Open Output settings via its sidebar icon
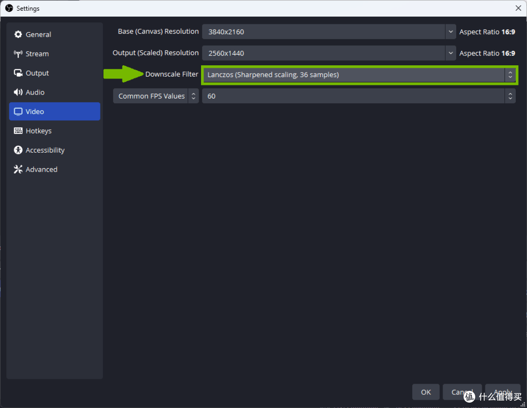This screenshot has width=527, height=408. [x=18, y=73]
